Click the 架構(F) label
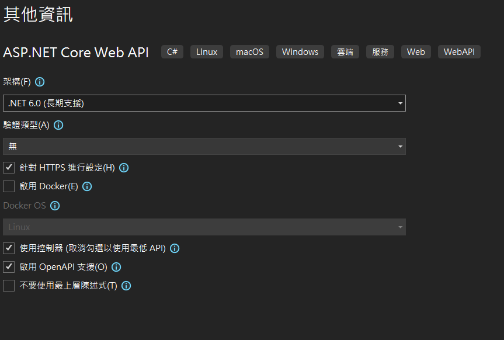Viewport: 504px width, 340px height. click(x=17, y=82)
